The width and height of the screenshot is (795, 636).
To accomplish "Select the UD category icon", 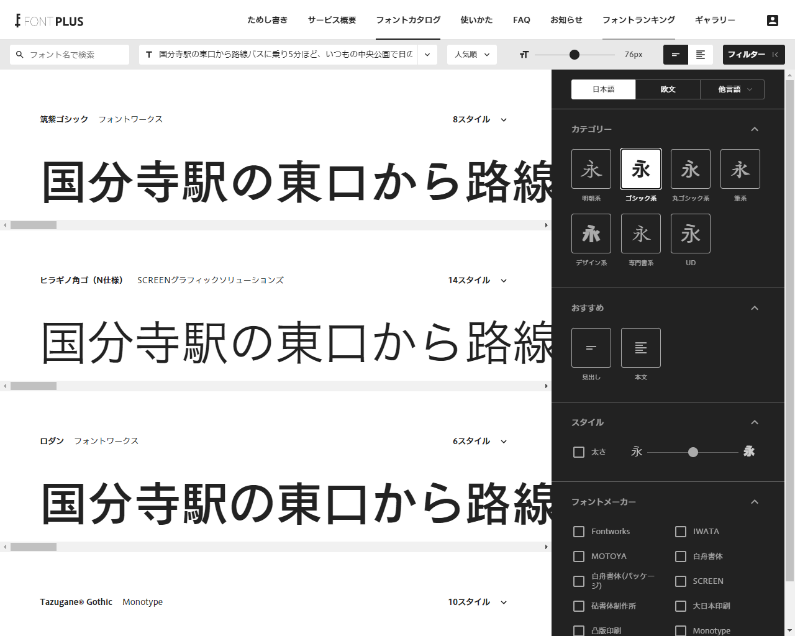I will tap(690, 233).
